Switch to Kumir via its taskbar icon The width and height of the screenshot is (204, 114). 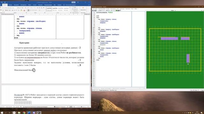pos(39,113)
